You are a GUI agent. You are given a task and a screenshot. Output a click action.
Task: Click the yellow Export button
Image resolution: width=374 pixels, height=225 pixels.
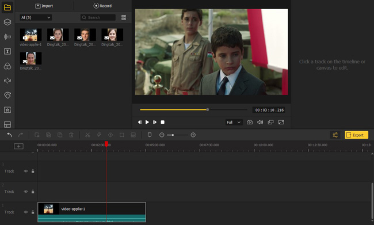pyautogui.click(x=356, y=135)
